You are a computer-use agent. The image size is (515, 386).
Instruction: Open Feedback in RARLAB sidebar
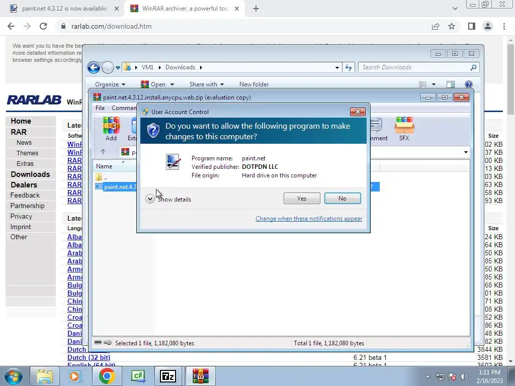[x=25, y=196]
